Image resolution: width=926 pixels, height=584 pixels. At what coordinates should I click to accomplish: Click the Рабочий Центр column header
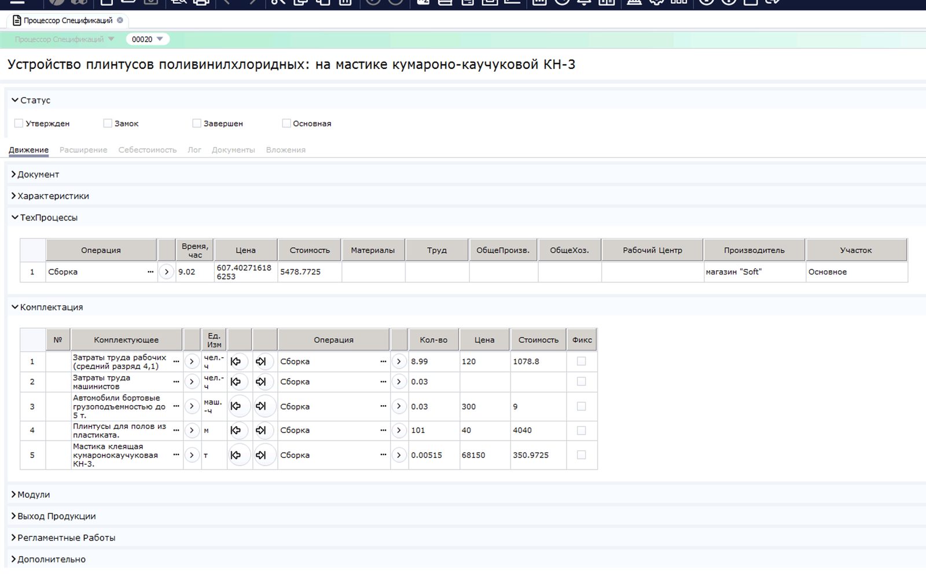(652, 250)
